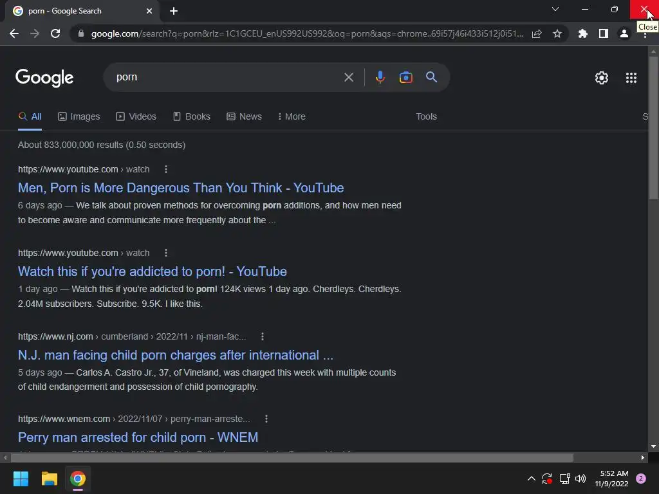Switch to the News tab
The height and width of the screenshot is (494, 659).
click(244, 116)
